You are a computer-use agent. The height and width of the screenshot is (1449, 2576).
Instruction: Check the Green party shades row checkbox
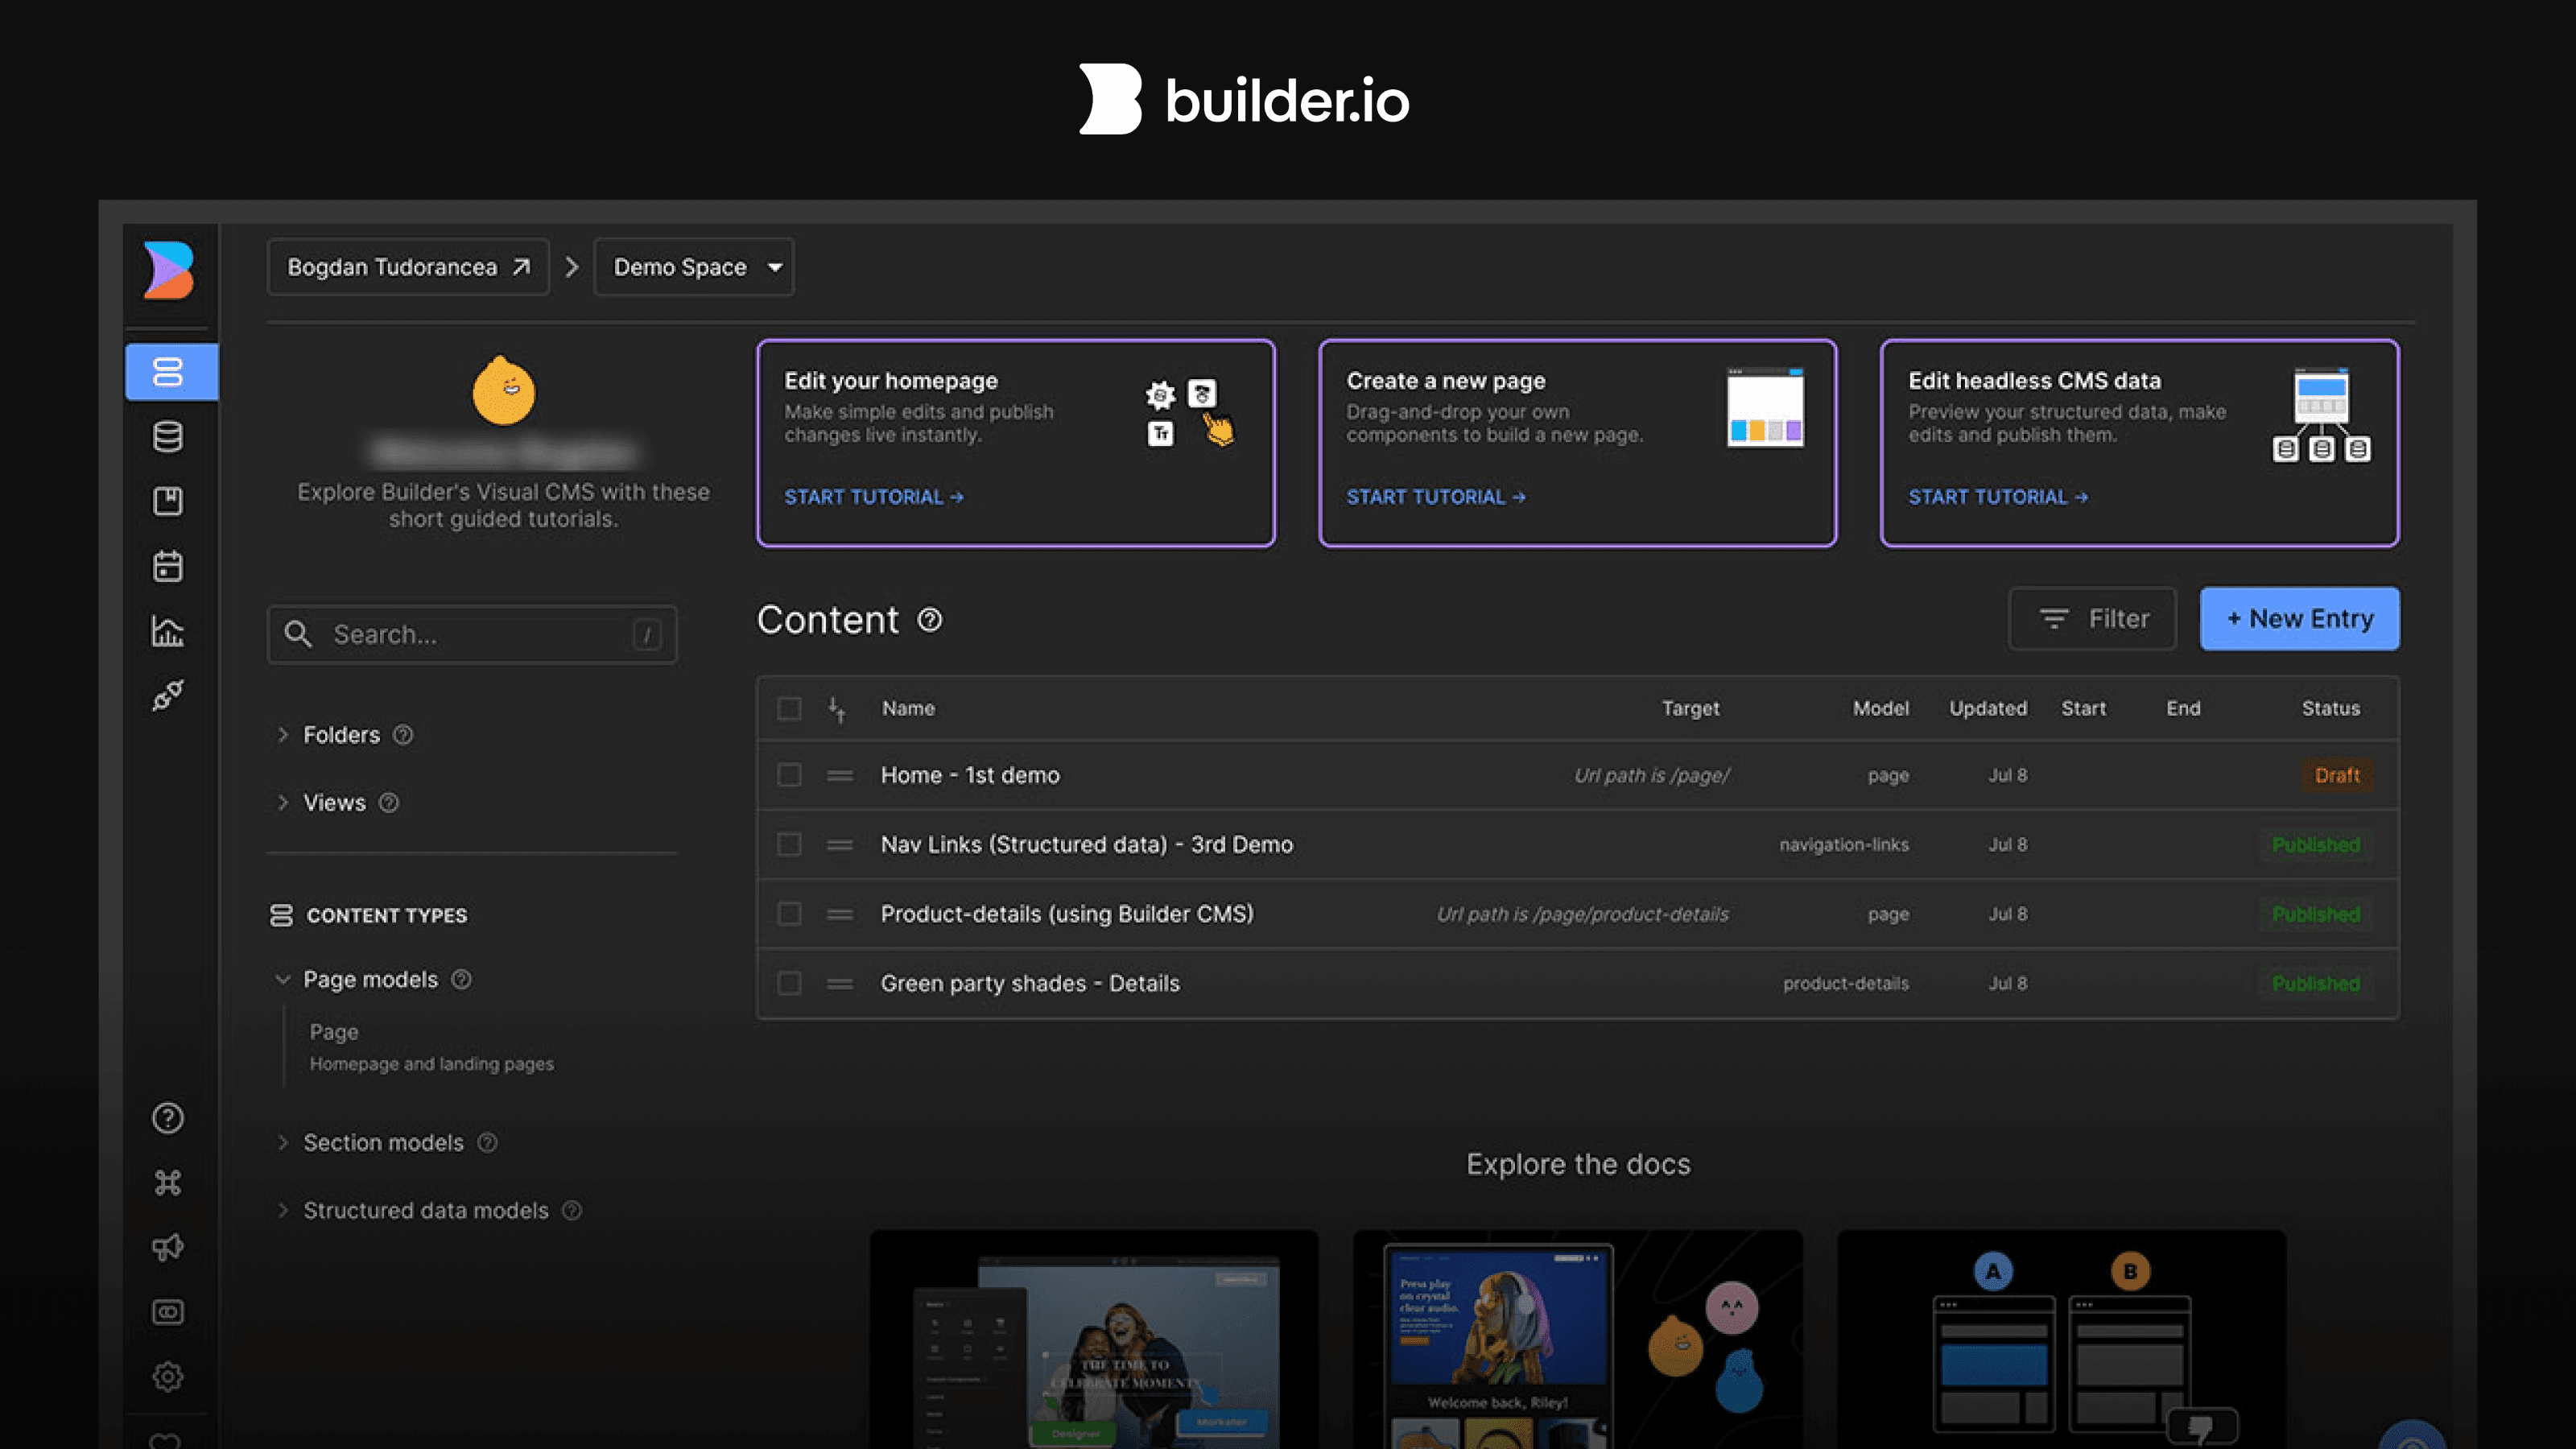789,984
